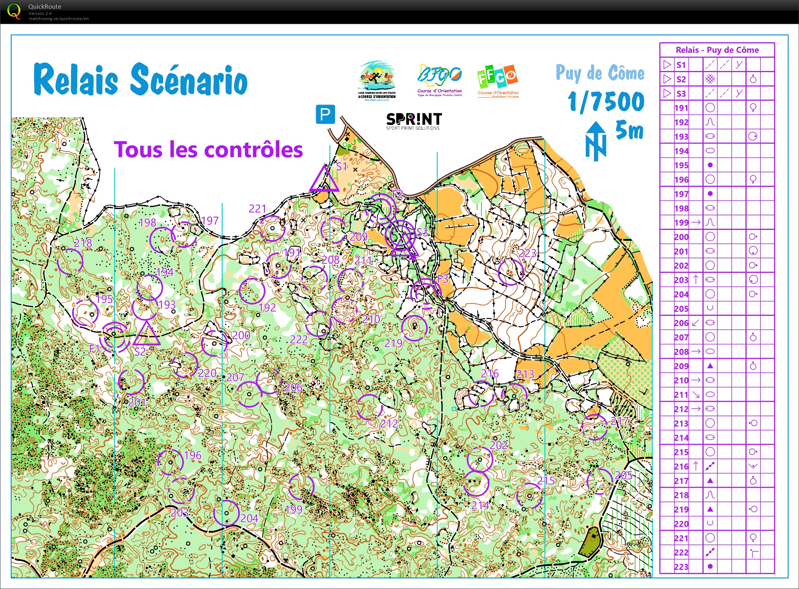Click the F1 finish double circle

(x=114, y=337)
